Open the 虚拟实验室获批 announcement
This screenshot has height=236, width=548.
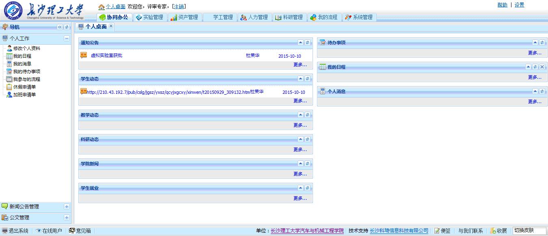click(106, 56)
